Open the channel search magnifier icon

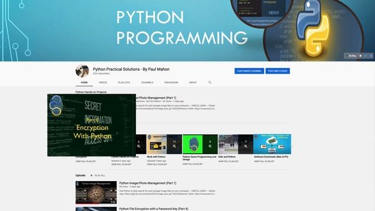(x=210, y=82)
